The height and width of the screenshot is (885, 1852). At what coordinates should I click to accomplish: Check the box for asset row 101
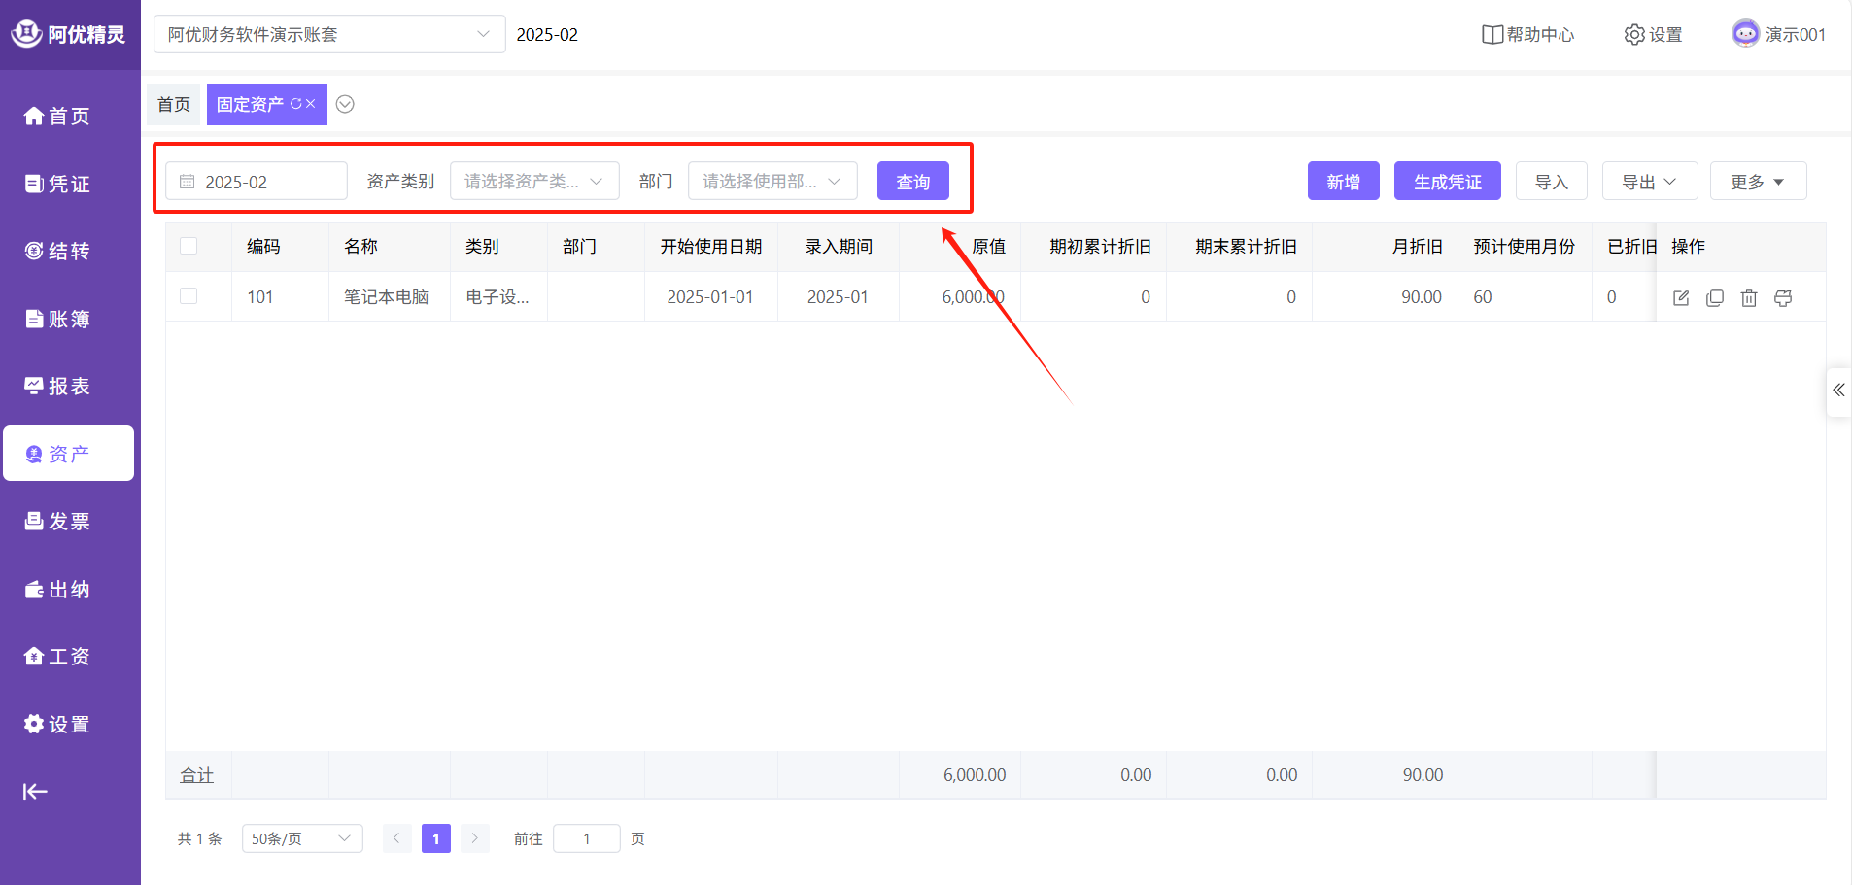coord(189,296)
